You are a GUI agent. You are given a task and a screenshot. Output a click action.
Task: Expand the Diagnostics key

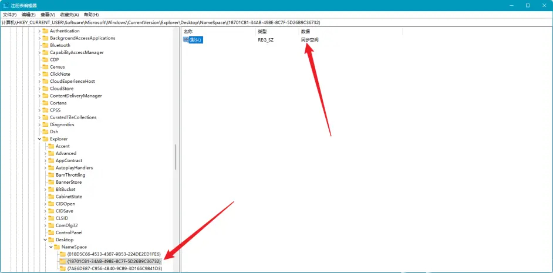click(x=39, y=124)
